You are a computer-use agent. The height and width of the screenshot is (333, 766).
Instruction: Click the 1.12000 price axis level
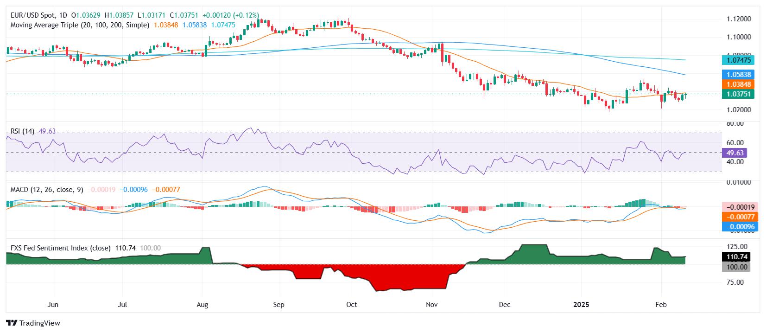(x=738, y=19)
